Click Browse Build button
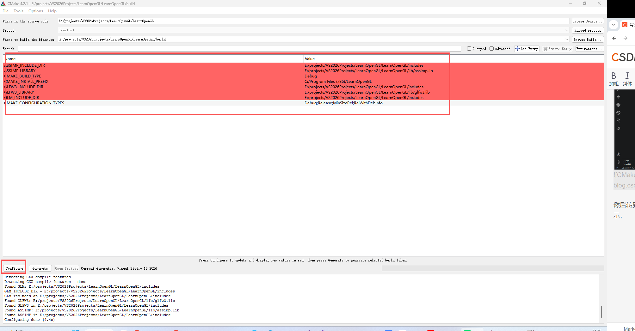The width and height of the screenshot is (635, 331). coord(588,40)
